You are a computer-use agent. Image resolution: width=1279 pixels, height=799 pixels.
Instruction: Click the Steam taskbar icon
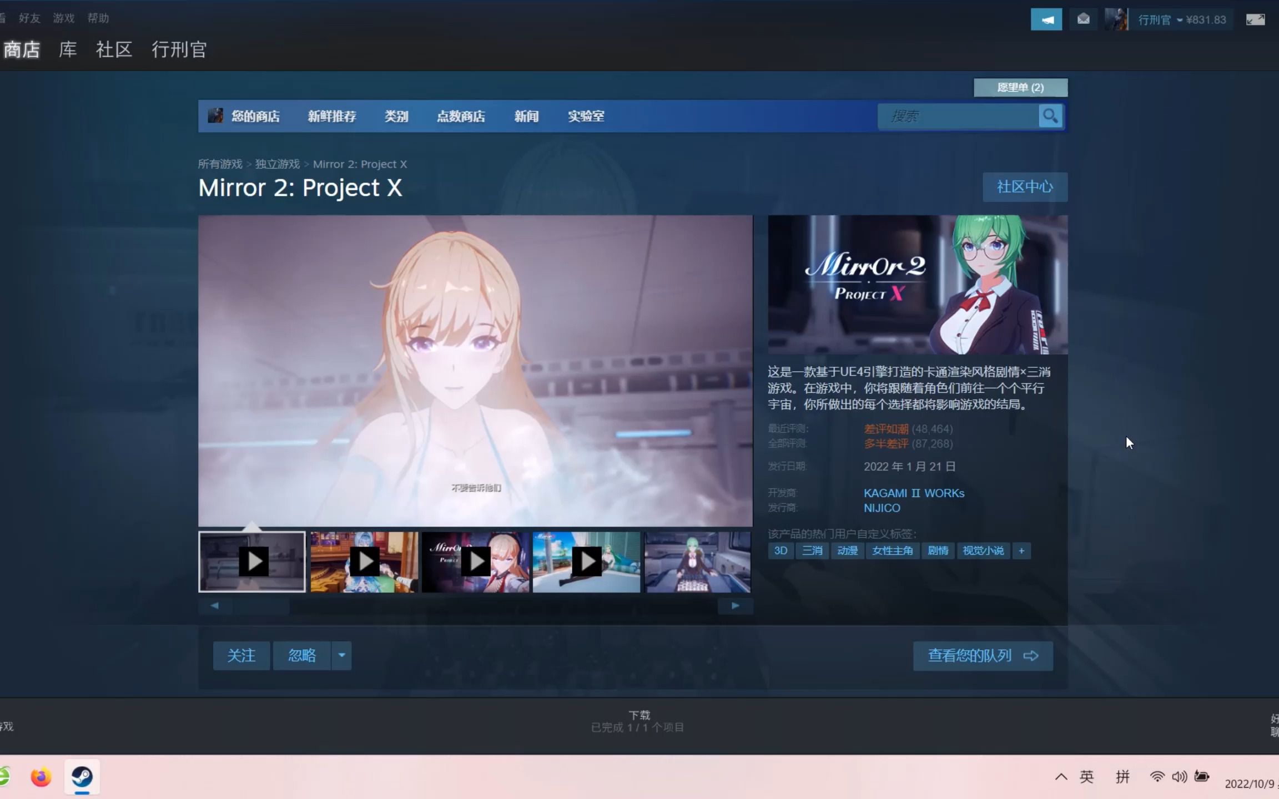coord(82,777)
